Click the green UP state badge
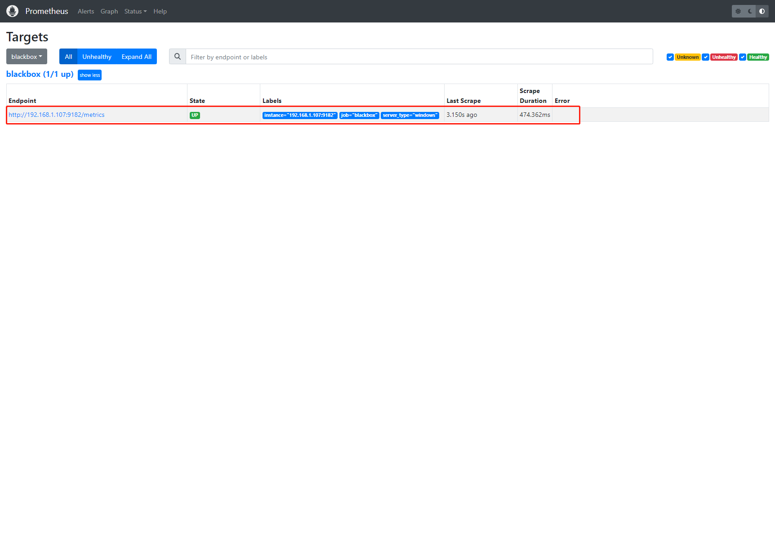Viewport: 775px width, 537px height. pyautogui.click(x=195, y=115)
